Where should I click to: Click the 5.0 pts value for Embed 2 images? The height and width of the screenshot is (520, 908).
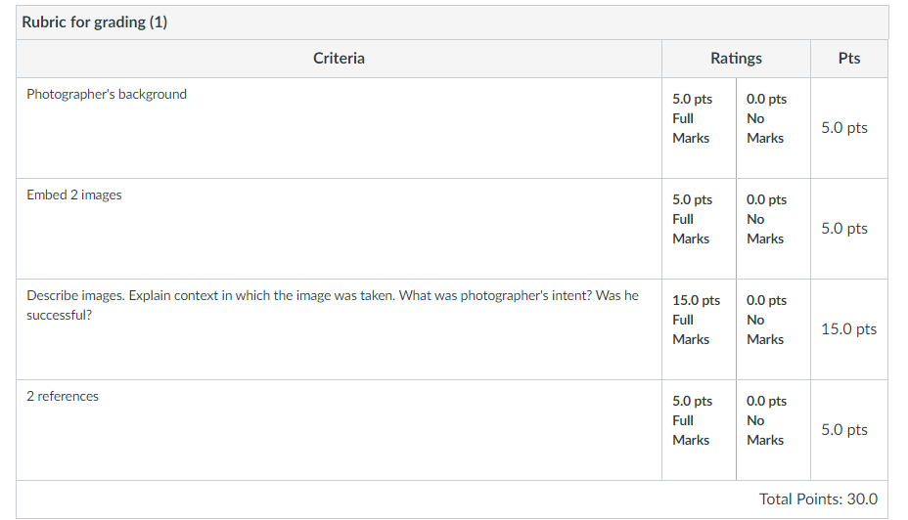[x=844, y=229]
